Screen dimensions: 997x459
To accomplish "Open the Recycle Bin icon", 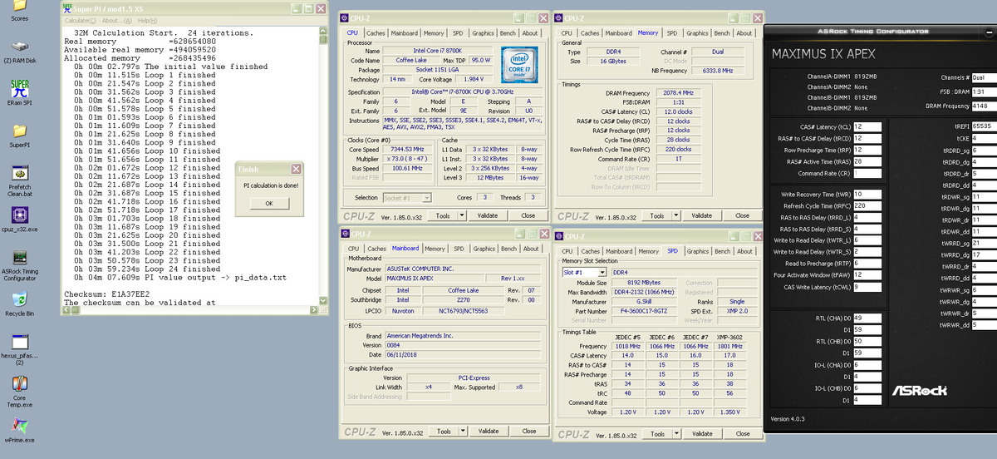I will tap(19, 304).
